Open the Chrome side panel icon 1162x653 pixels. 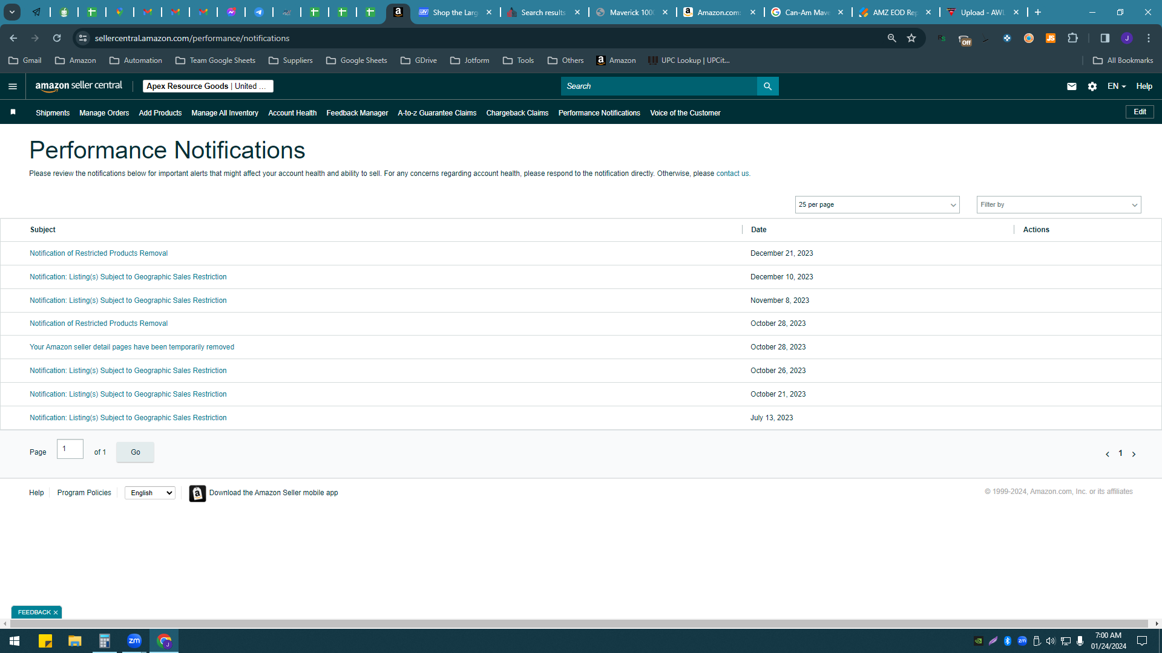[x=1105, y=38]
